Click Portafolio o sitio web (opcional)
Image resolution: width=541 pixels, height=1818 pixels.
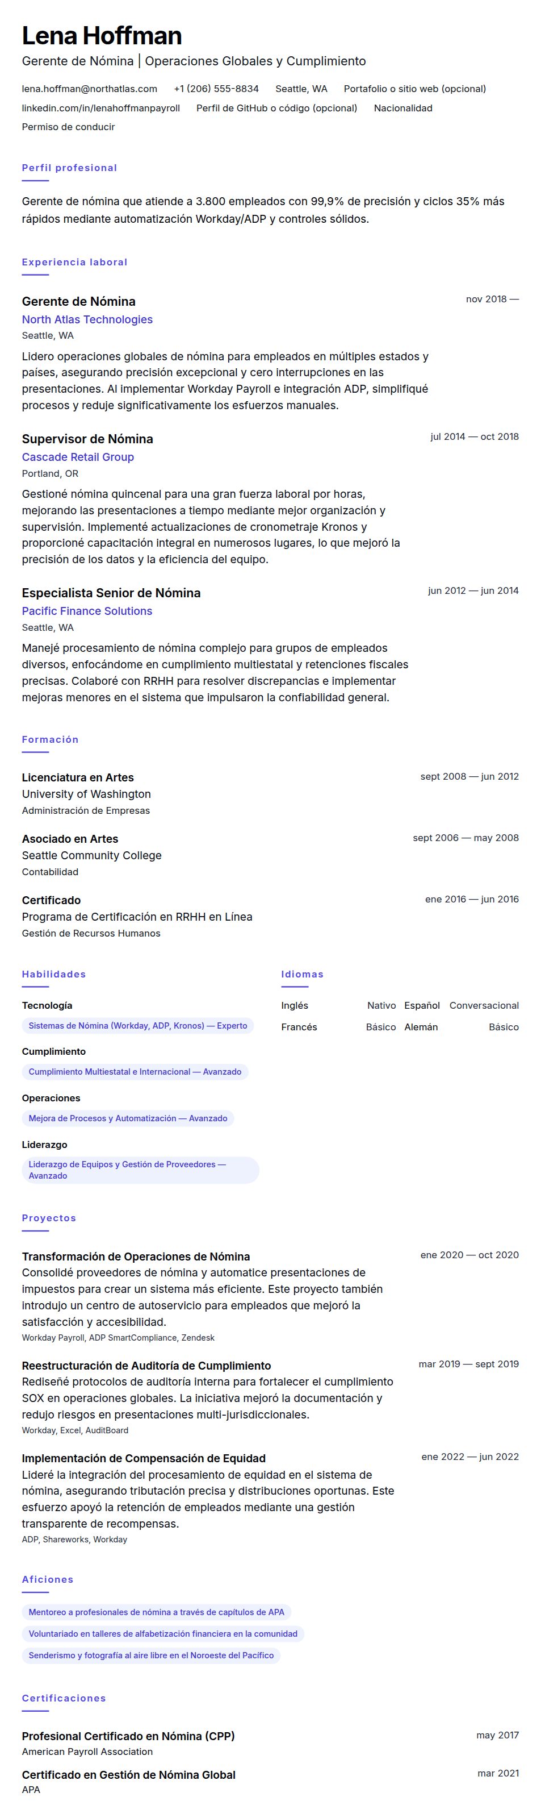(x=415, y=89)
